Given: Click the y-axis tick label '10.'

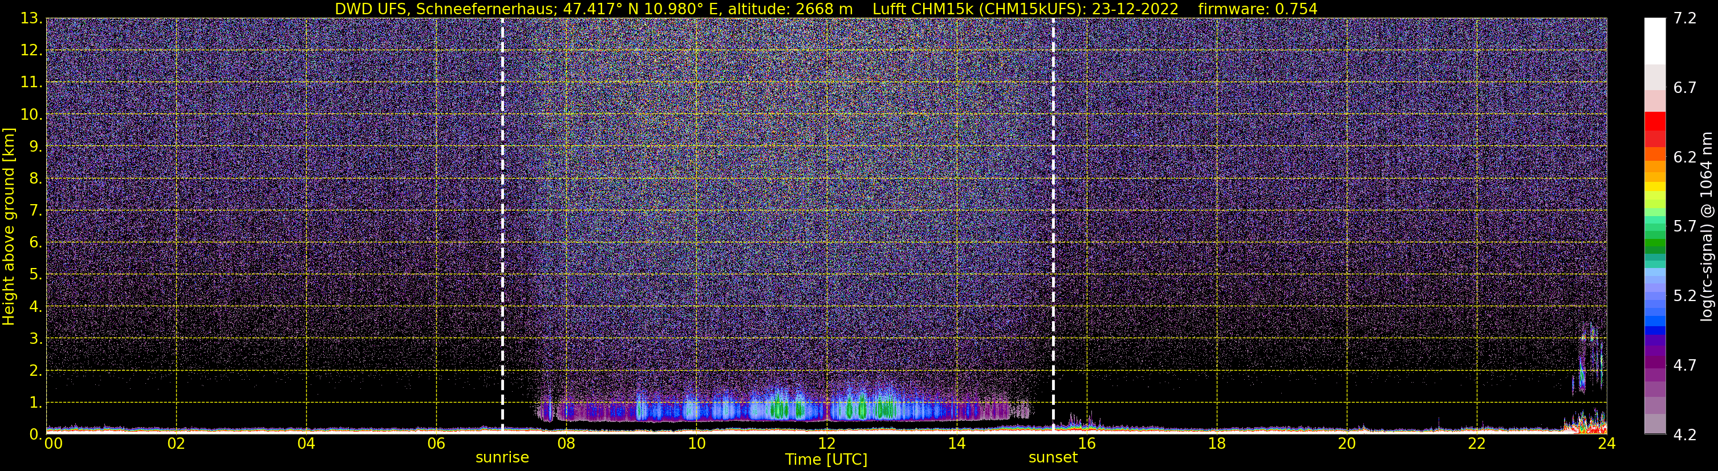Looking at the screenshot, I should click(x=31, y=115).
